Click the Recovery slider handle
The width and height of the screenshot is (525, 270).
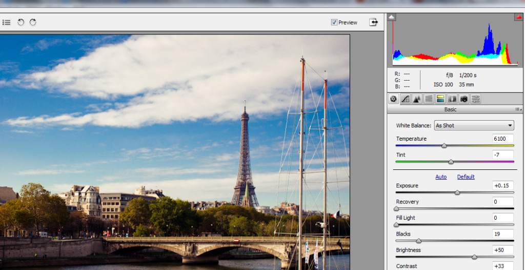coord(396,208)
